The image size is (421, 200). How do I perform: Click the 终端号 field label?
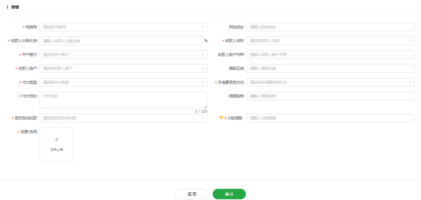pos(32,27)
